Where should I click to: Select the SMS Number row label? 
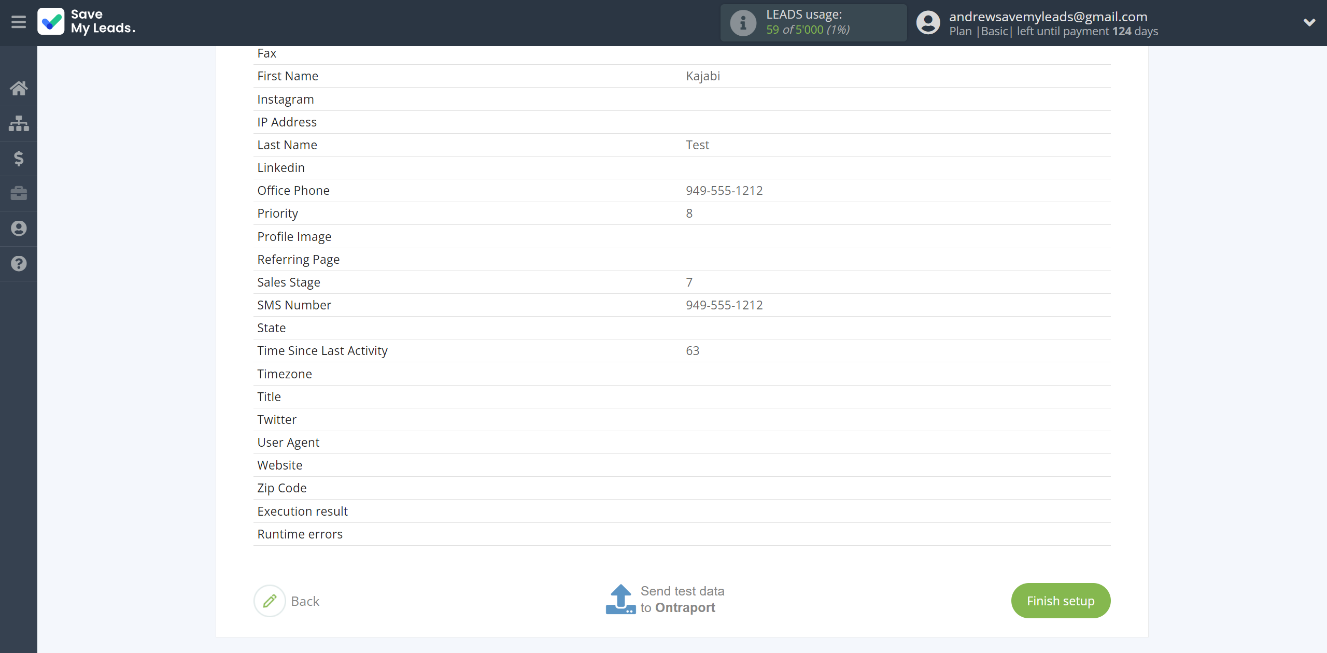pyautogui.click(x=294, y=305)
